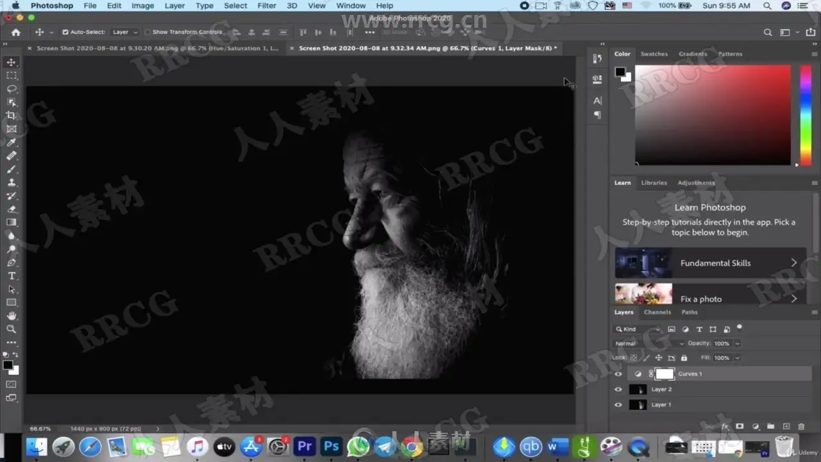Create a new layer with plus icon
The image size is (821, 462).
[786, 426]
